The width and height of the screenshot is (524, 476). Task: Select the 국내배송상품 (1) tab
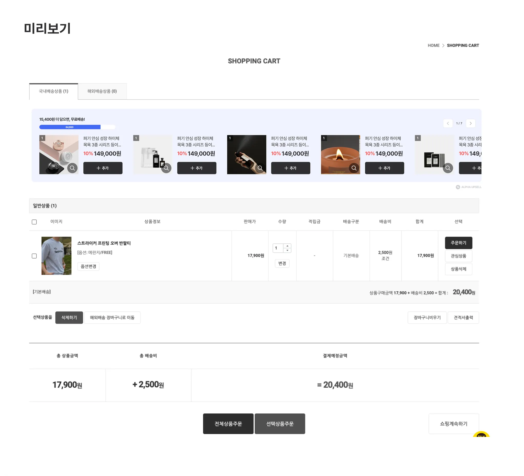[53, 91]
